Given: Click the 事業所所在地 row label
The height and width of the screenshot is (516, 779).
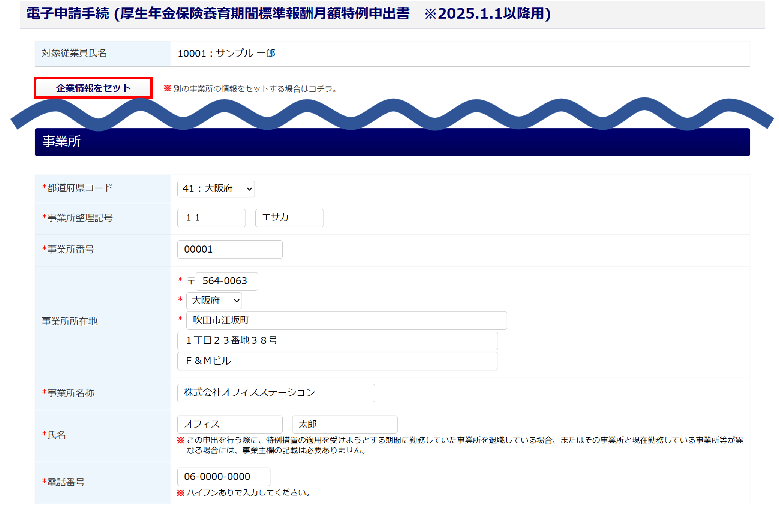Looking at the screenshot, I should [x=70, y=322].
